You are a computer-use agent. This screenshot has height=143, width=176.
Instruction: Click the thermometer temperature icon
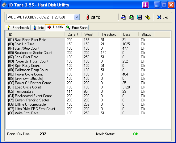(88, 17)
